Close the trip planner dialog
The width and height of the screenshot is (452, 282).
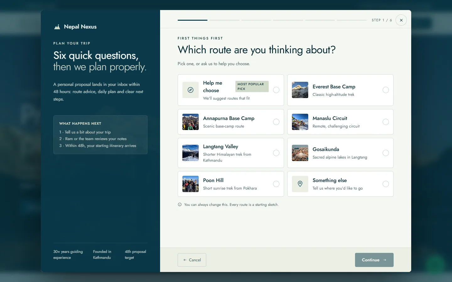coord(401,20)
